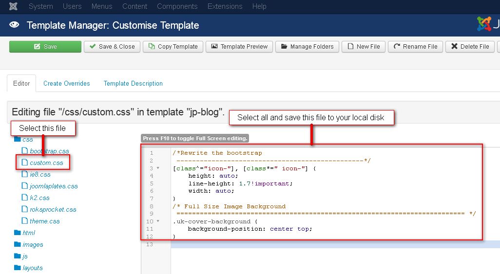The image size is (500, 274).
Task: Open ie8.css in the file tree
Action: (x=40, y=174)
